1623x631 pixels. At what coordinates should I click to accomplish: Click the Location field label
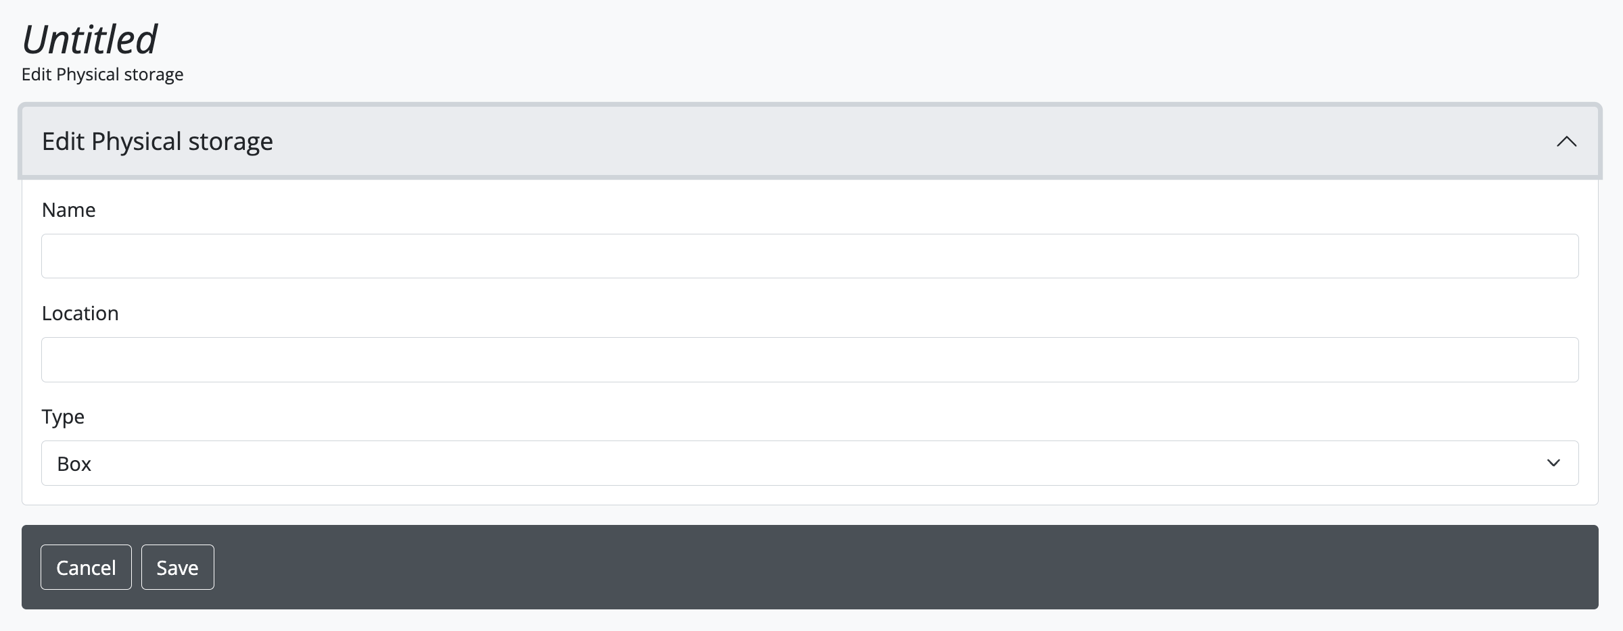pos(80,313)
